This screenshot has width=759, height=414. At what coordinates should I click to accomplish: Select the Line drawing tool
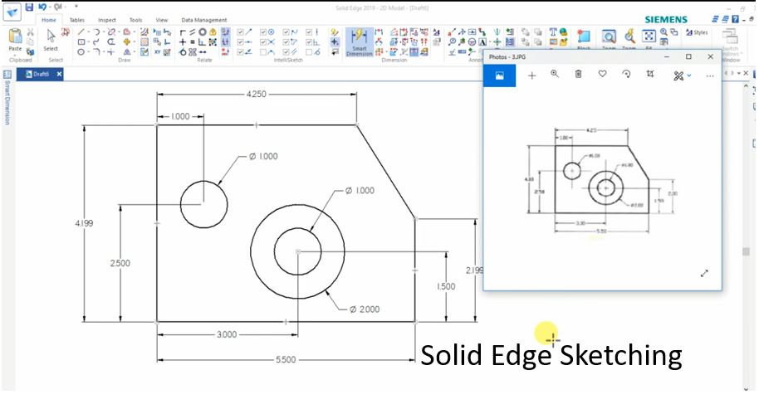[81, 32]
